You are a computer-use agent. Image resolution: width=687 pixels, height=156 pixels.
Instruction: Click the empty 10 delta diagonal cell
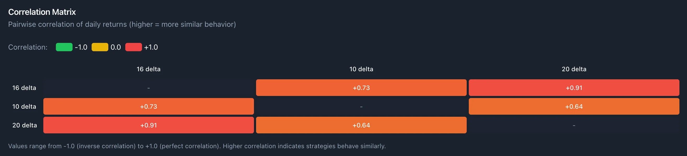361,107
